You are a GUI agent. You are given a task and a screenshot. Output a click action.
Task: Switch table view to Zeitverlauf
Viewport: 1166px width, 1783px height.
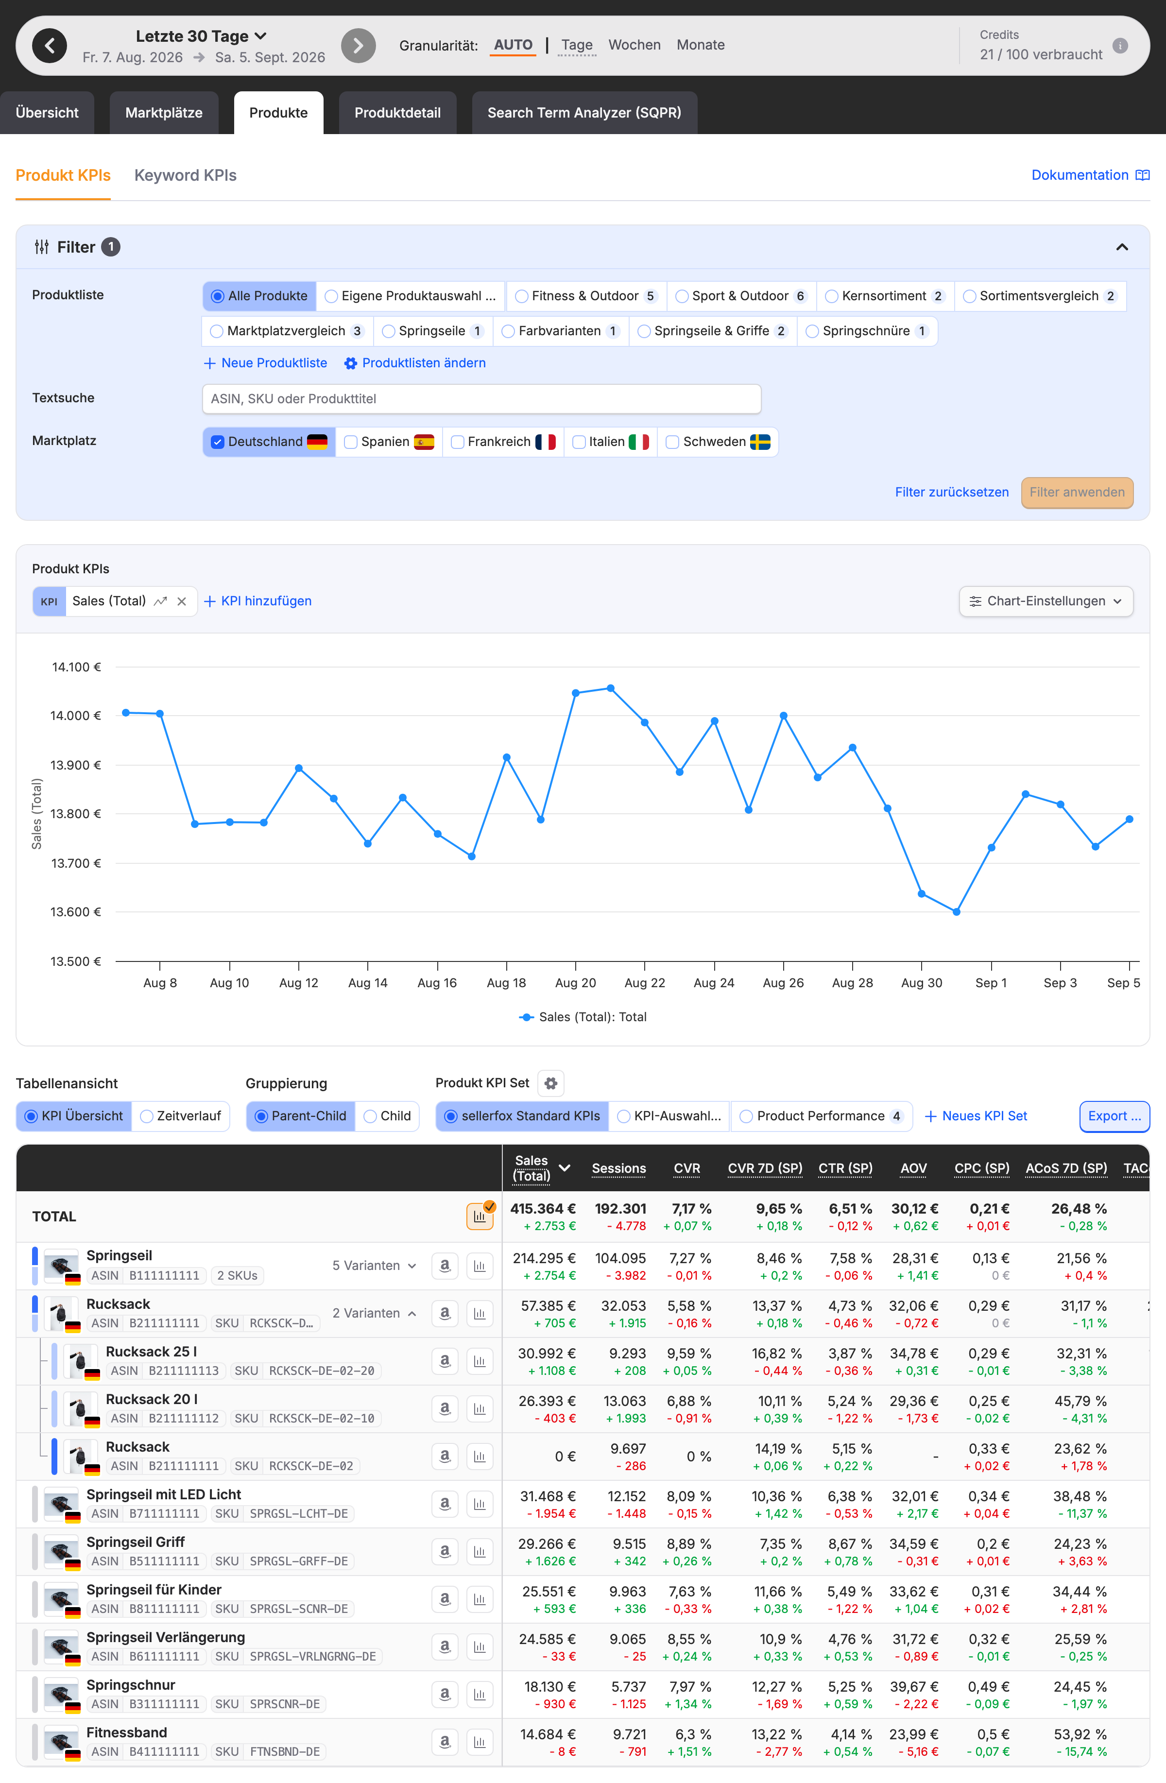pos(181,1116)
